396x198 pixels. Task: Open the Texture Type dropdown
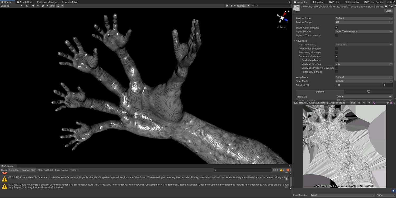coord(364,18)
